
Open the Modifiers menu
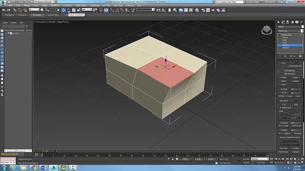(55, 5)
